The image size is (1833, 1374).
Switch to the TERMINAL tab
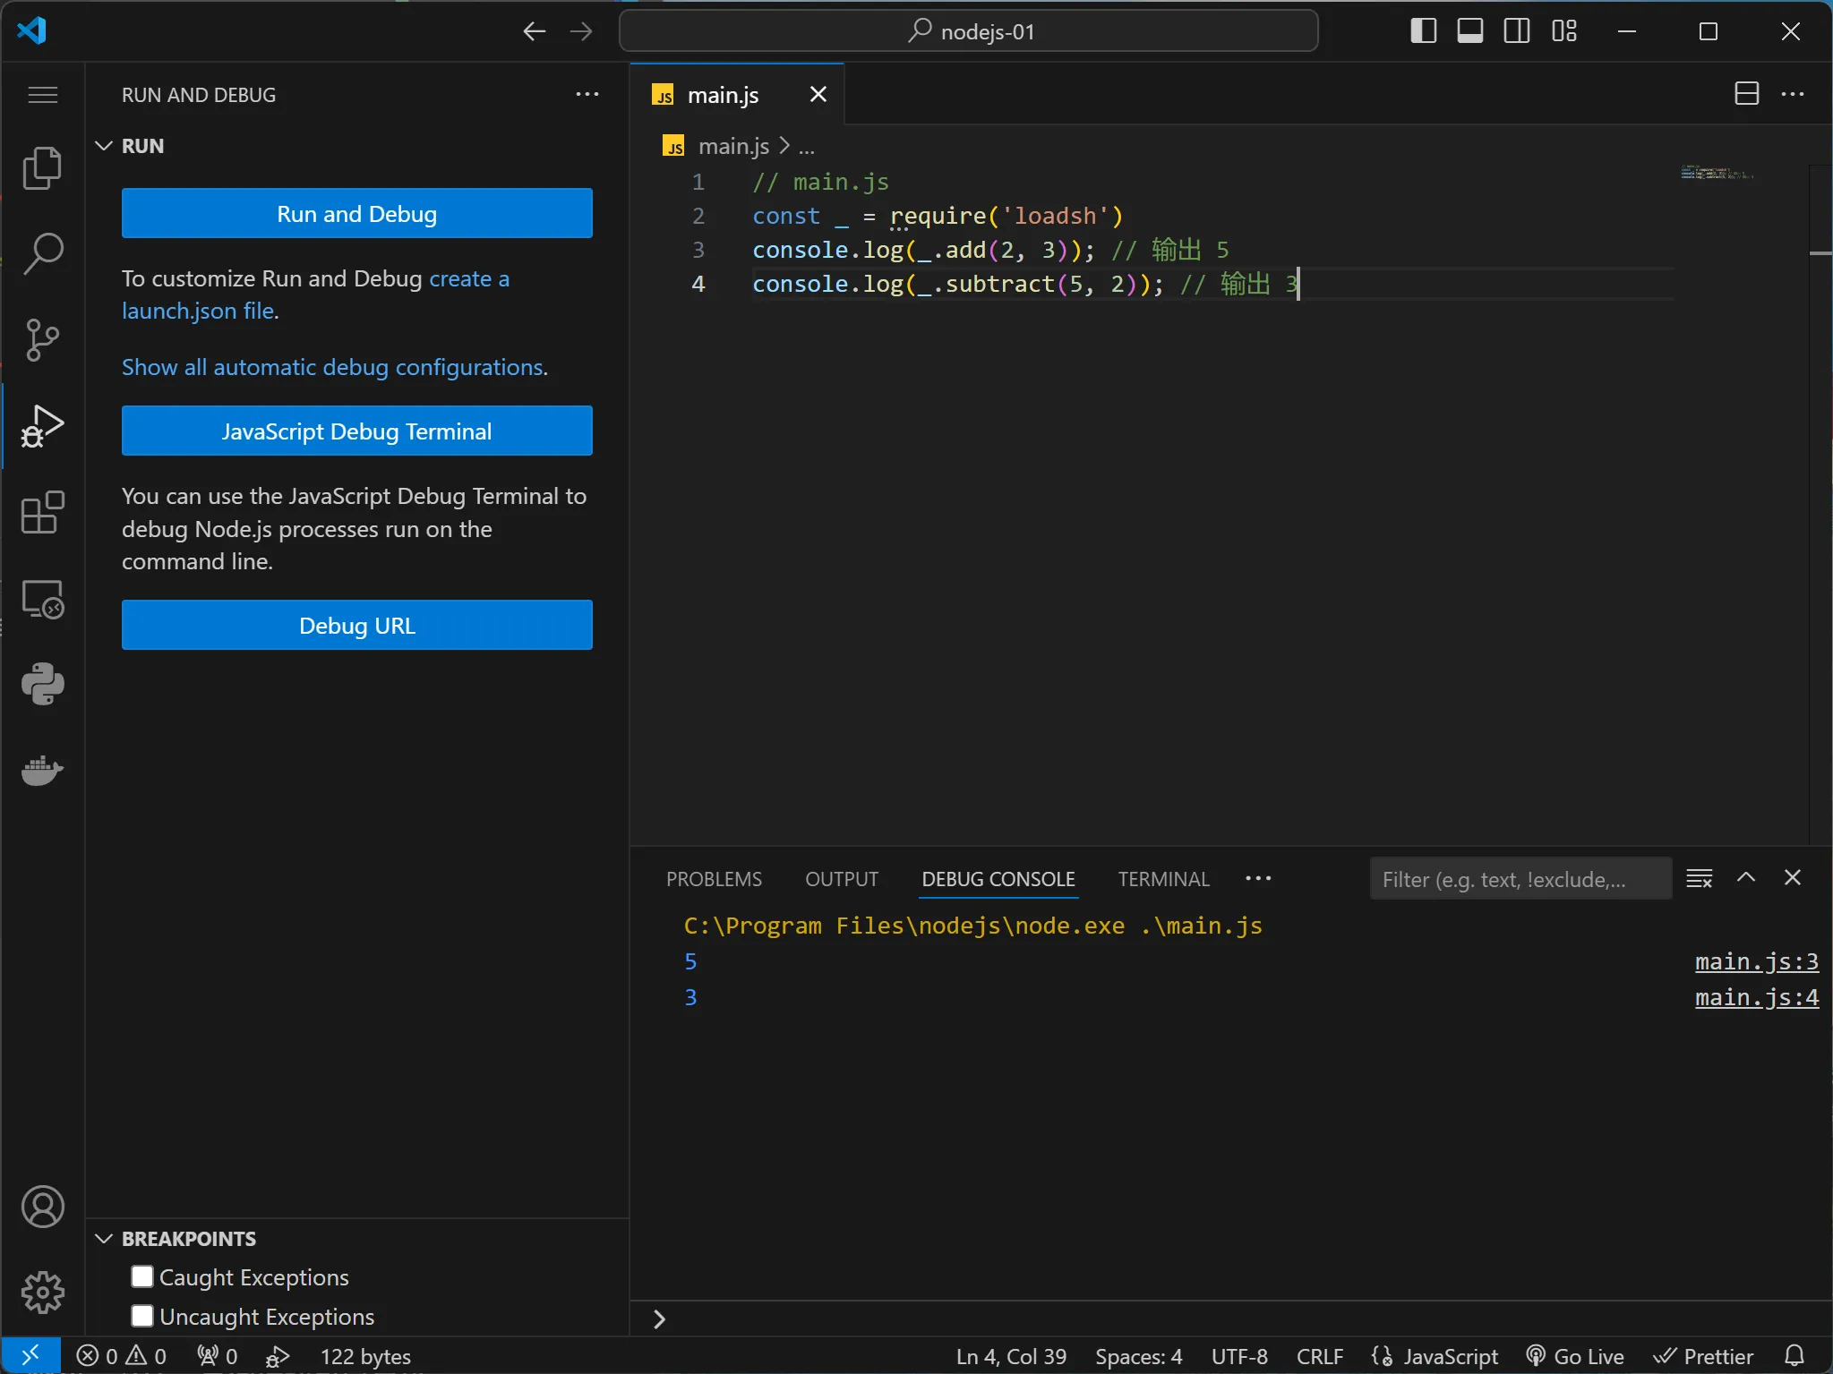pyautogui.click(x=1163, y=879)
